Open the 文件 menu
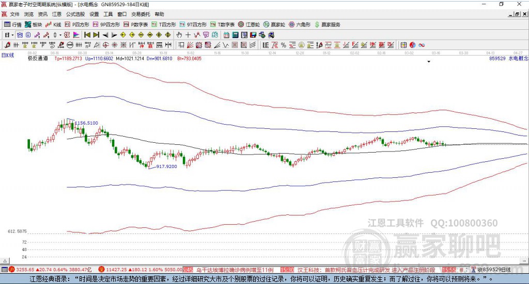529x284 pixels. [x=15, y=14]
